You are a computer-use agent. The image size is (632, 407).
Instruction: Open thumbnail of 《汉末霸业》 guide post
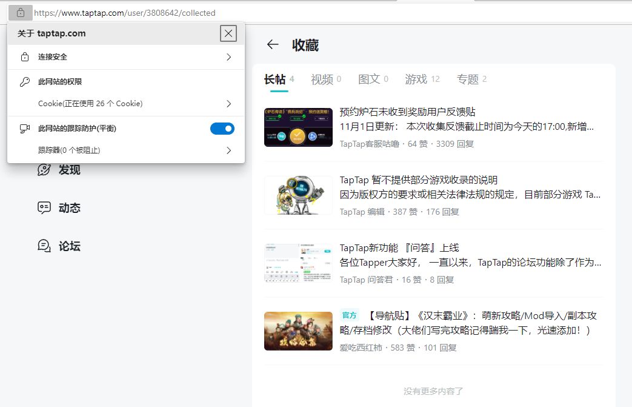tap(298, 331)
